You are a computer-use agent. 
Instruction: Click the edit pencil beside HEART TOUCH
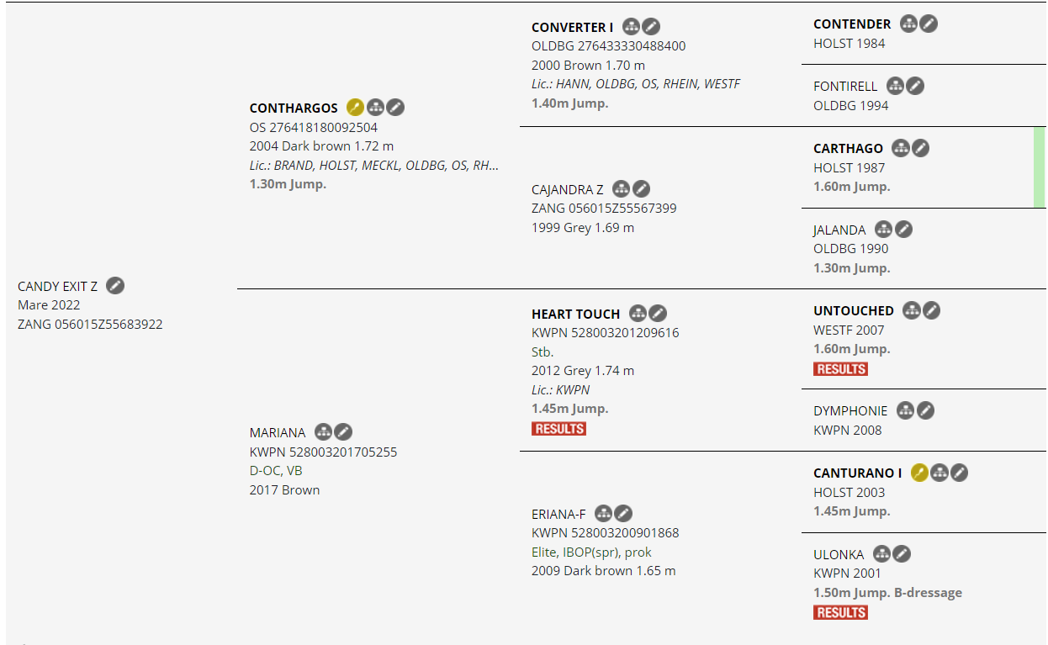coord(658,314)
